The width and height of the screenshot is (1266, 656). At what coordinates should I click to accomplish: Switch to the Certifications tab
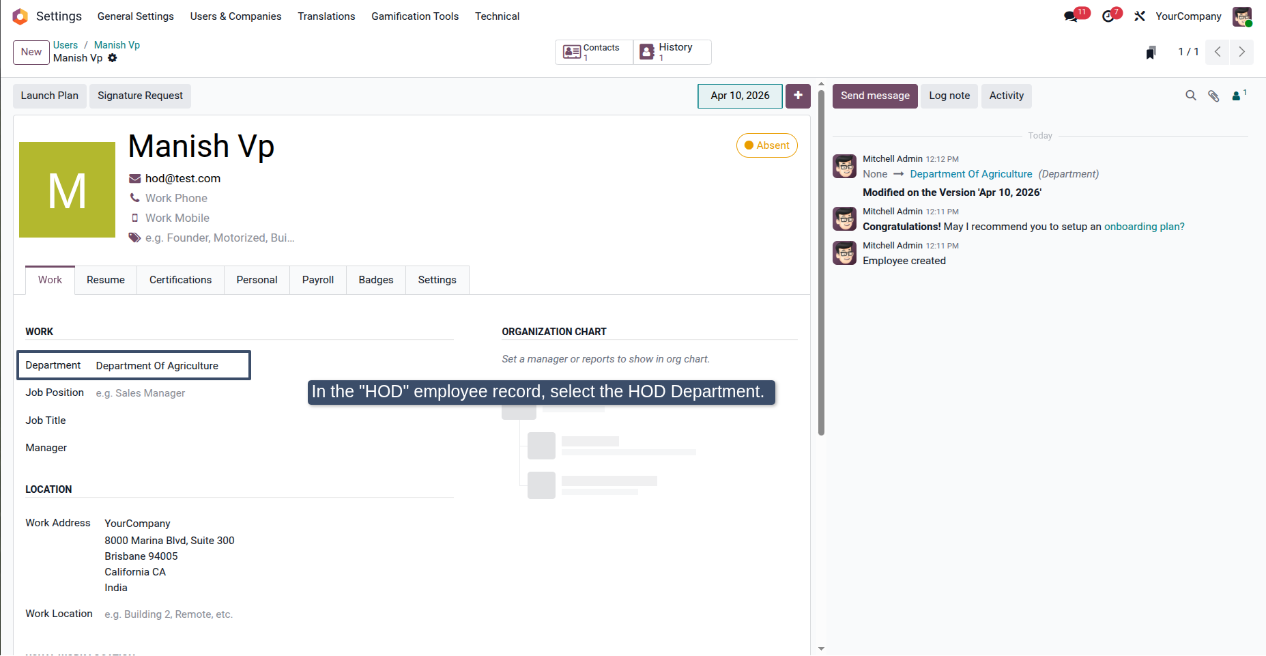181,280
